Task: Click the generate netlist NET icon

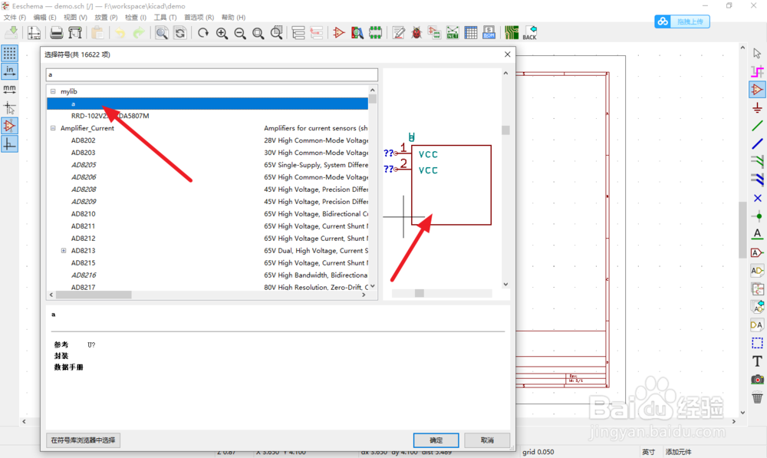Action: (x=453, y=33)
